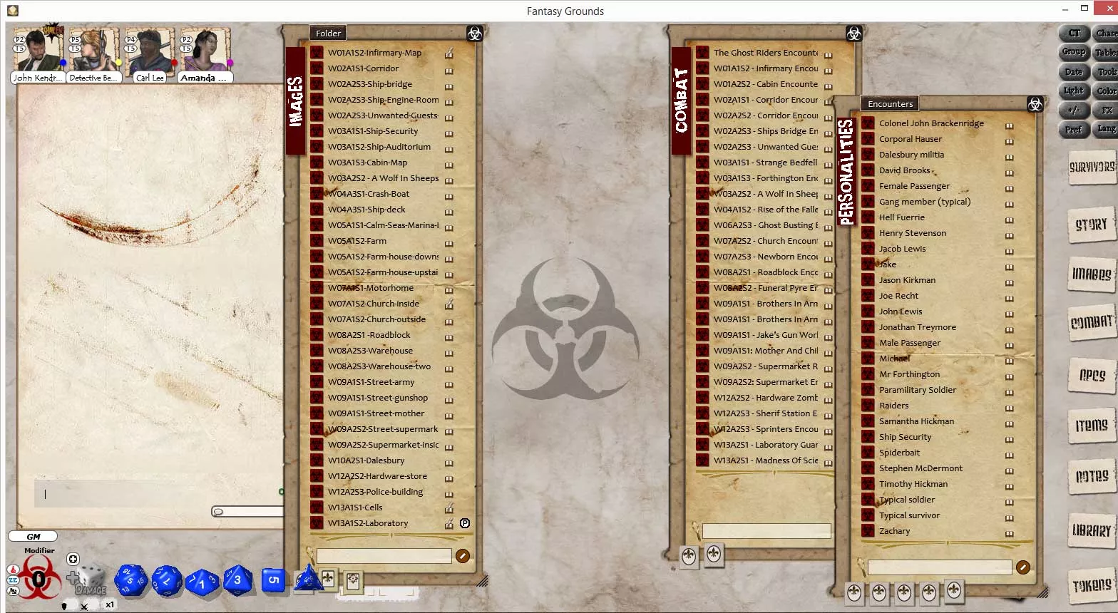This screenshot has width=1118, height=613.
Task: Open the Folder dropdown in Images window
Action: coord(328,34)
